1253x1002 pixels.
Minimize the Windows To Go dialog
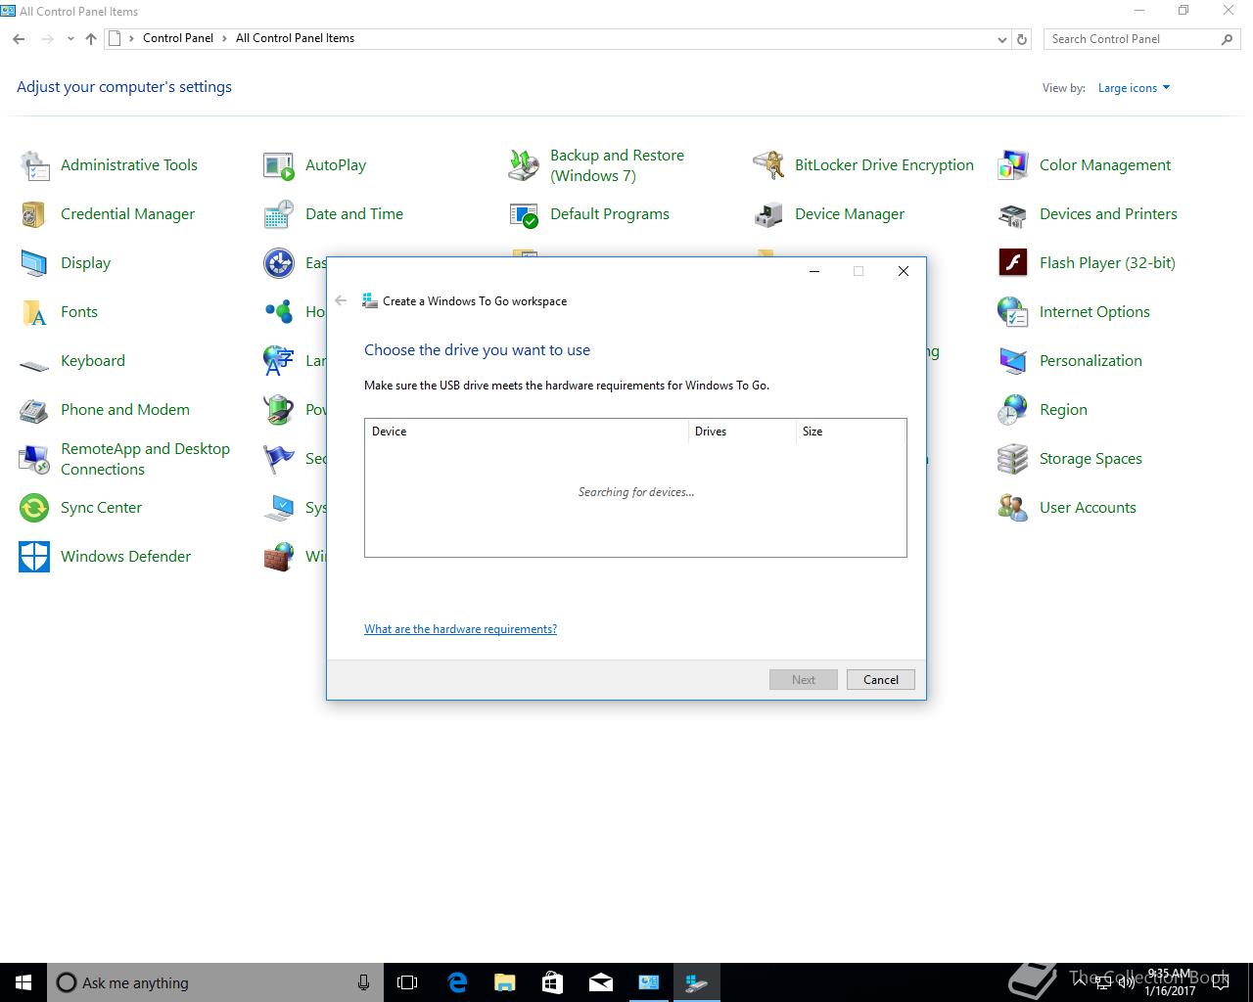tap(813, 271)
